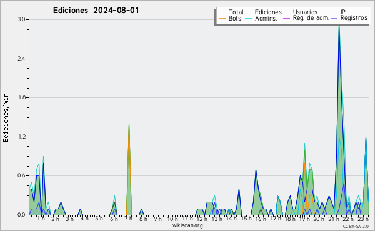The width and height of the screenshot is (375, 231).
Task: Click the 'CC BY-SA 3.0' license text
Action: 356,226
